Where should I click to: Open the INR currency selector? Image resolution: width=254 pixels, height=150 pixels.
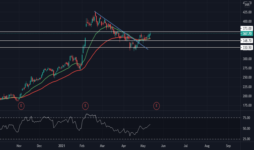pos(247,5)
